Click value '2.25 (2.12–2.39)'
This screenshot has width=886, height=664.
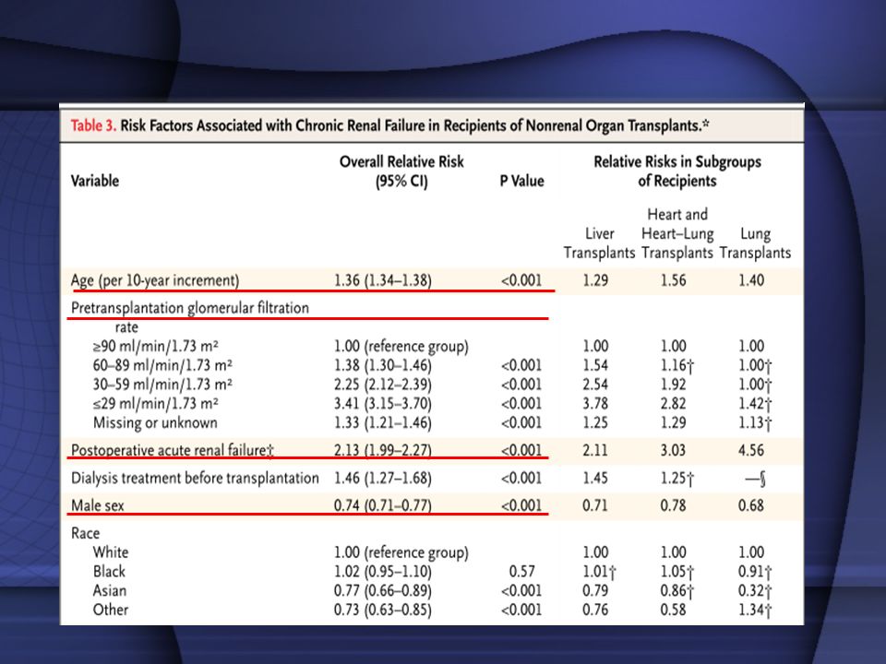(382, 385)
